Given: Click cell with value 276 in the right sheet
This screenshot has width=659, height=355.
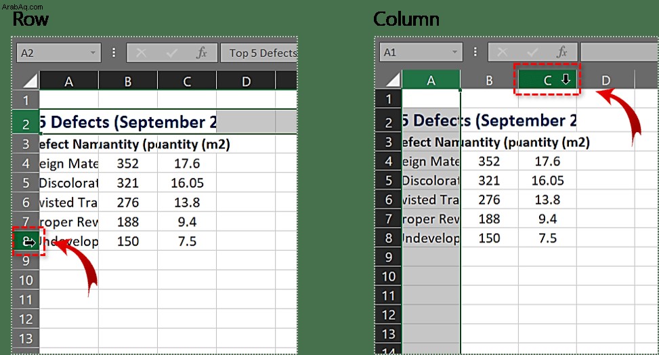Looking at the screenshot, I should pyautogui.click(x=489, y=199).
